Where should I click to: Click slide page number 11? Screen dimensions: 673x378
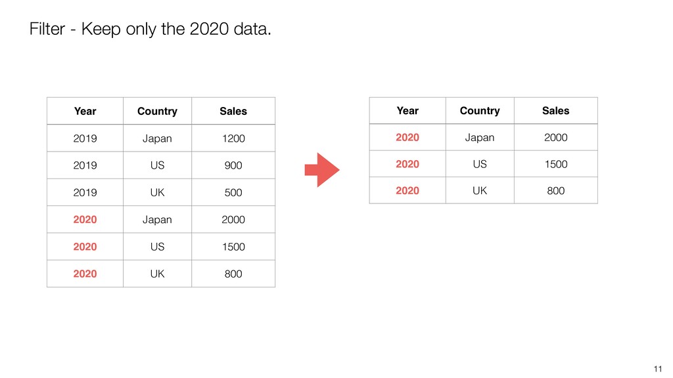pyautogui.click(x=658, y=369)
